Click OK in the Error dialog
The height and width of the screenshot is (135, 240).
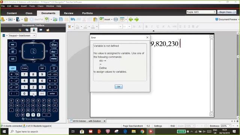[118, 87]
